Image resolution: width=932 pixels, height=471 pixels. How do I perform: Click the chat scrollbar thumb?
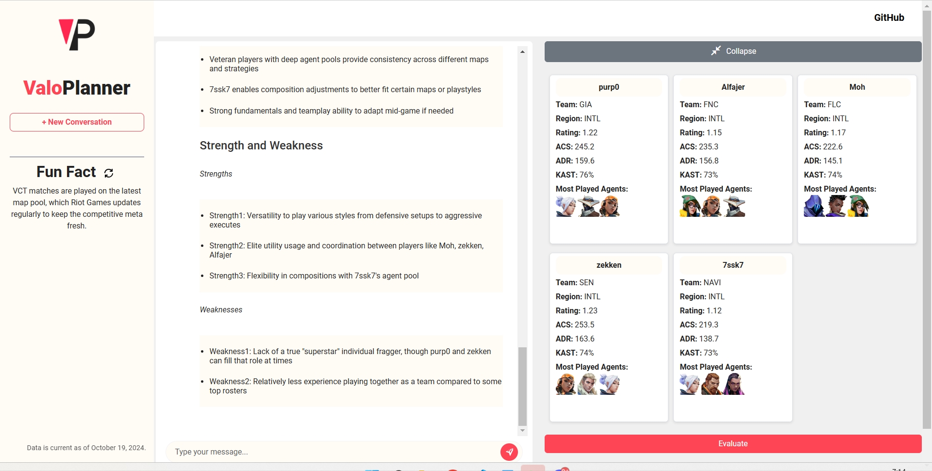pyautogui.click(x=522, y=386)
